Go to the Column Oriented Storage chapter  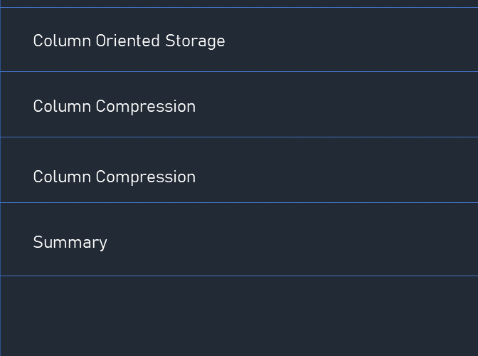239,40
